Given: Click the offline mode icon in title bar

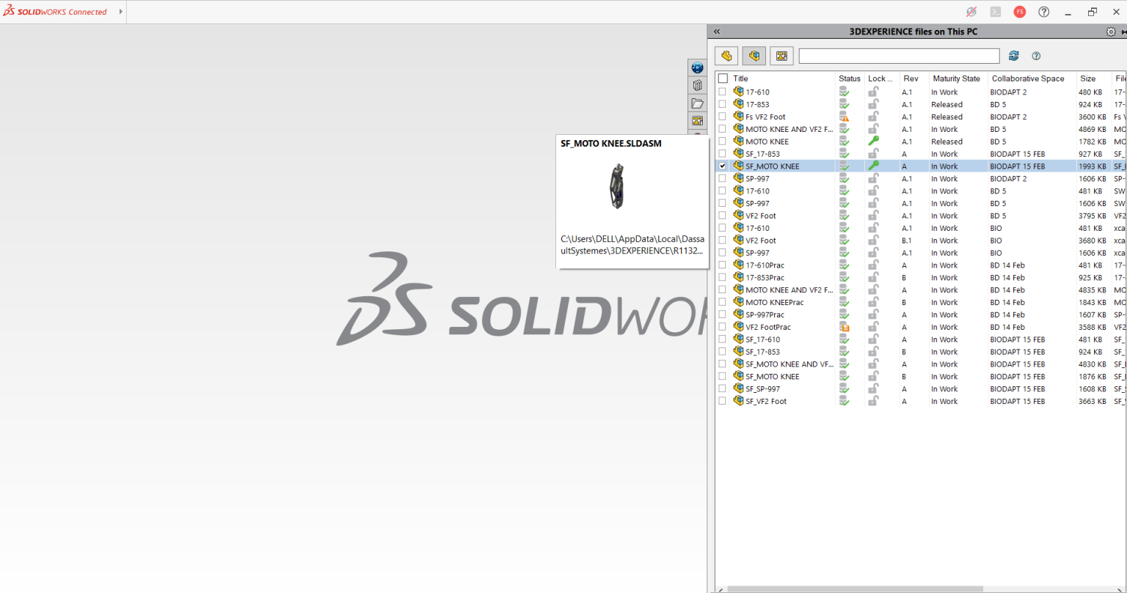Looking at the screenshot, I should 971,12.
